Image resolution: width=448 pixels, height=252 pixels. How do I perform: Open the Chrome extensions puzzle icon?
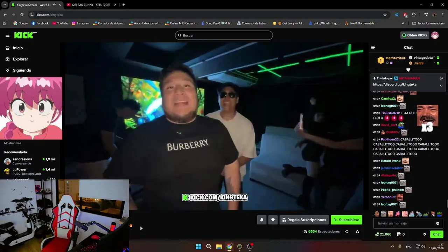click(414, 15)
